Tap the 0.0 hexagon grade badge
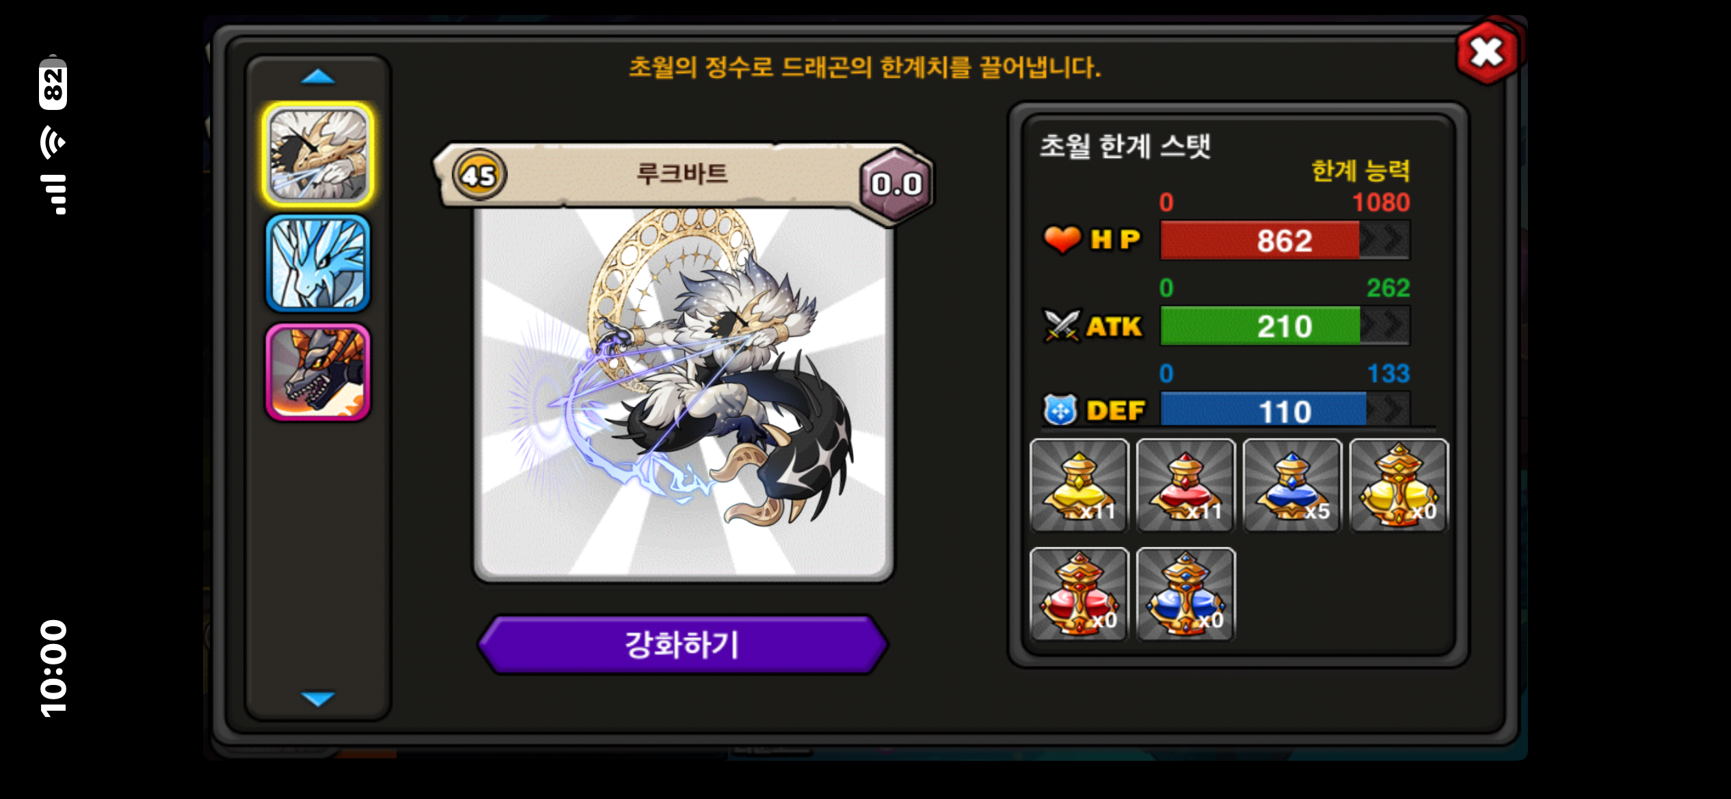Image resolution: width=1731 pixels, height=799 pixels. pos(896,184)
